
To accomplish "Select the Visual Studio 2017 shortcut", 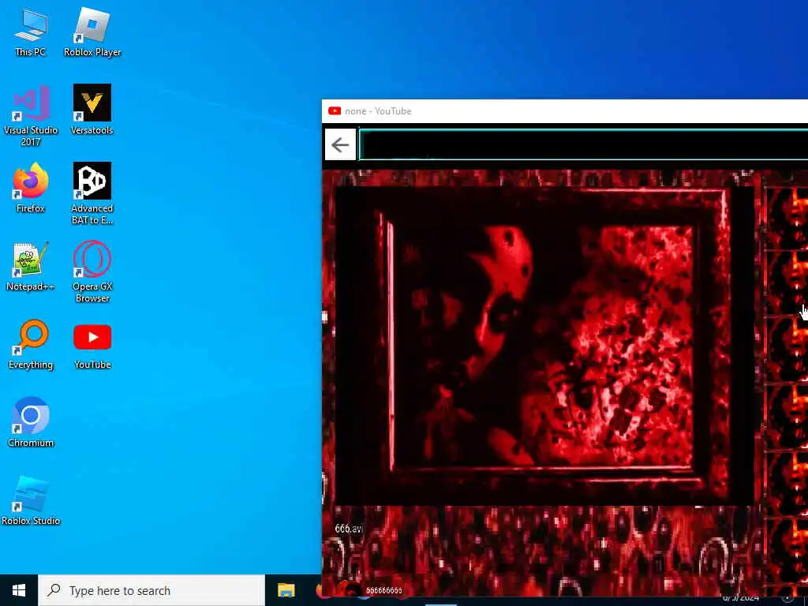I will 31,117.
